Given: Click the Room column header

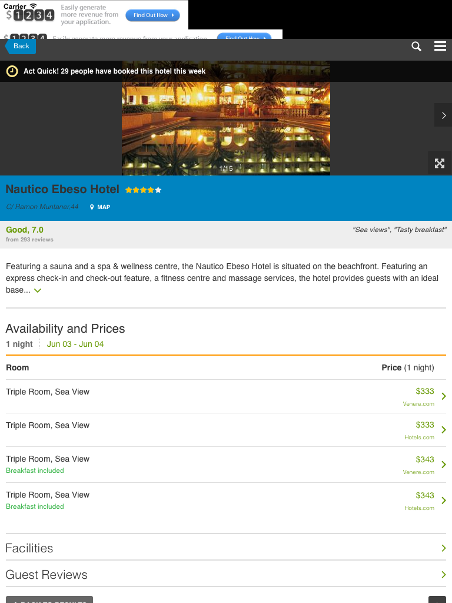Looking at the screenshot, I should click(x=17, y=367).
